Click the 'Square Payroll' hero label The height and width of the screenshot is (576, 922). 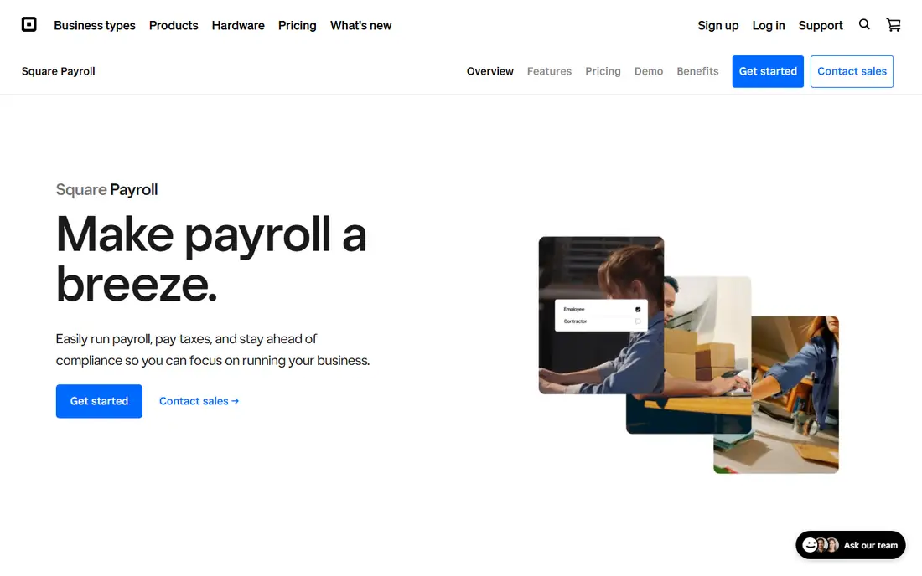click(106, 190)
